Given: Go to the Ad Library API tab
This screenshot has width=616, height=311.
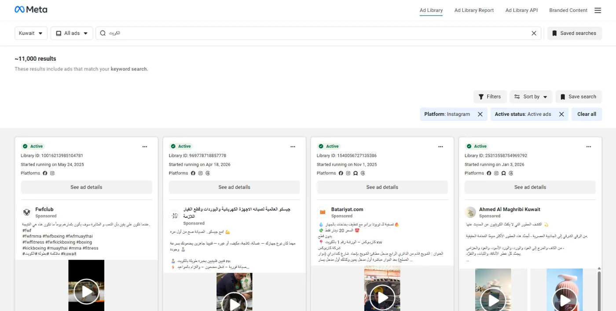Looking at the screenshot, I should (x=521, y=10).
